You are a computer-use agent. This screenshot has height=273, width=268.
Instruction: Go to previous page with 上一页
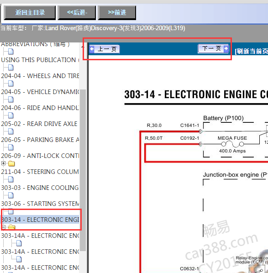coord(105,49)
